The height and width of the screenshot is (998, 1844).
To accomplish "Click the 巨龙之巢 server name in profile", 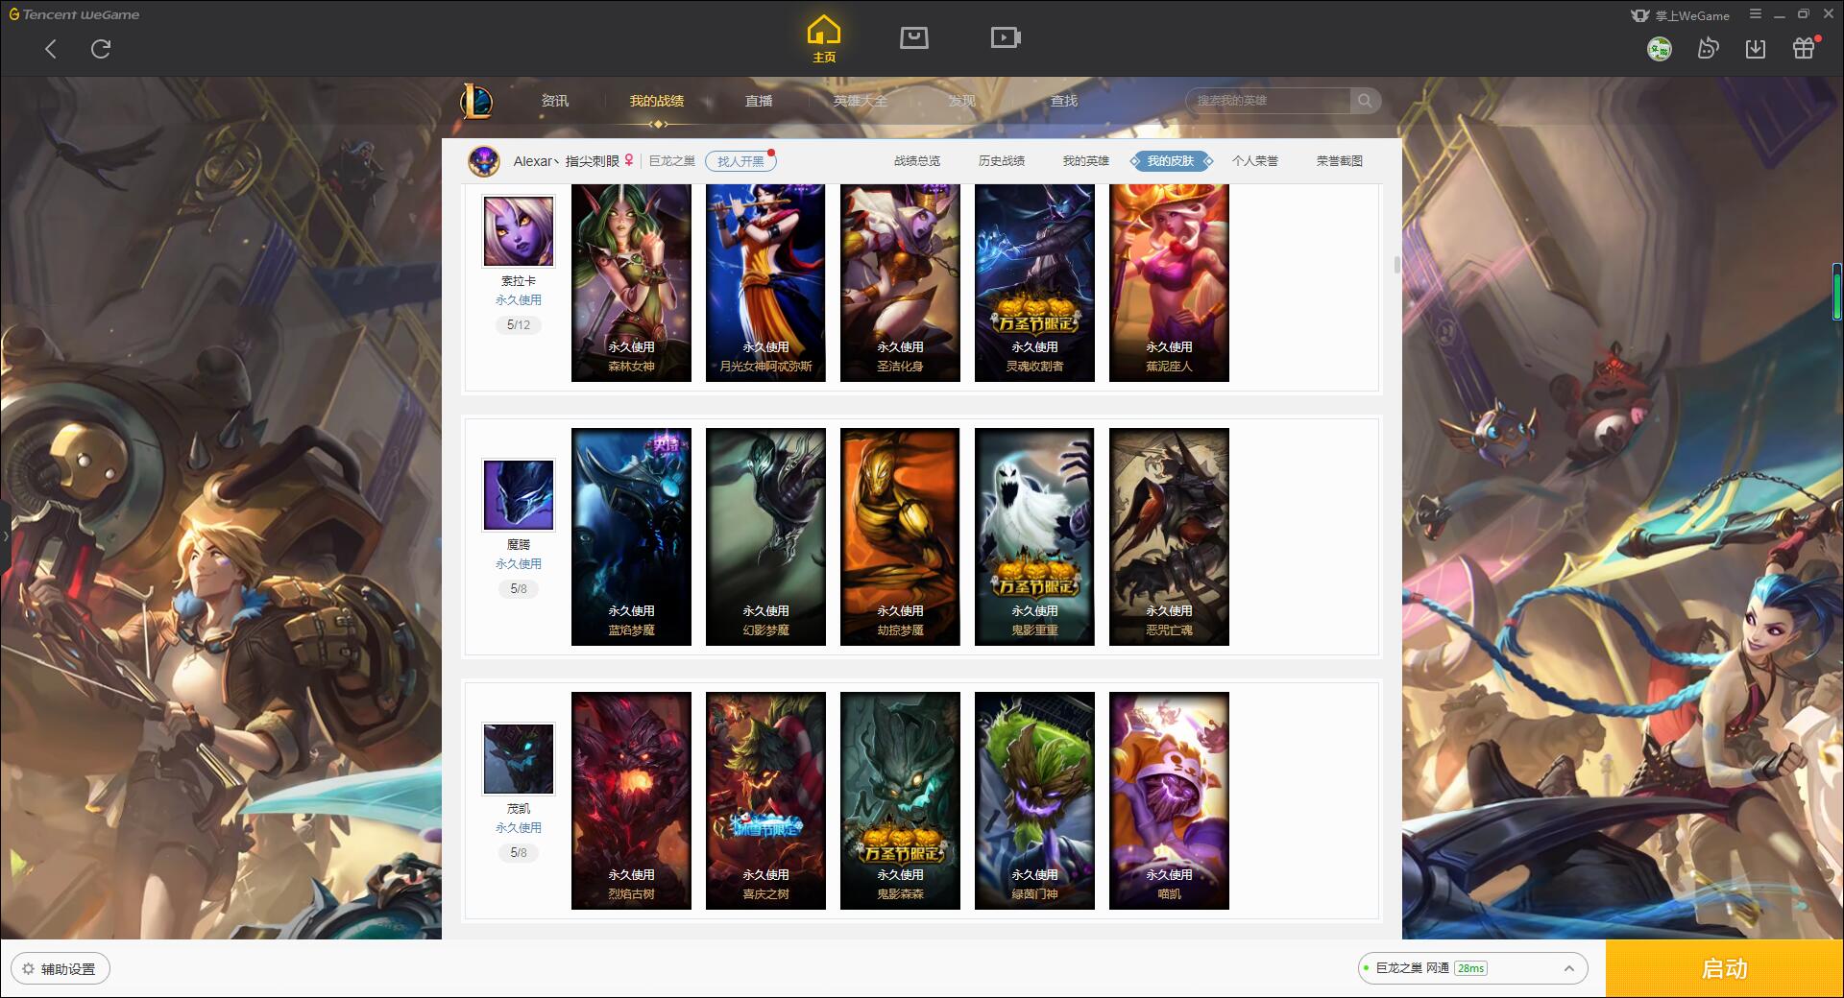I will tap(672, 161).
